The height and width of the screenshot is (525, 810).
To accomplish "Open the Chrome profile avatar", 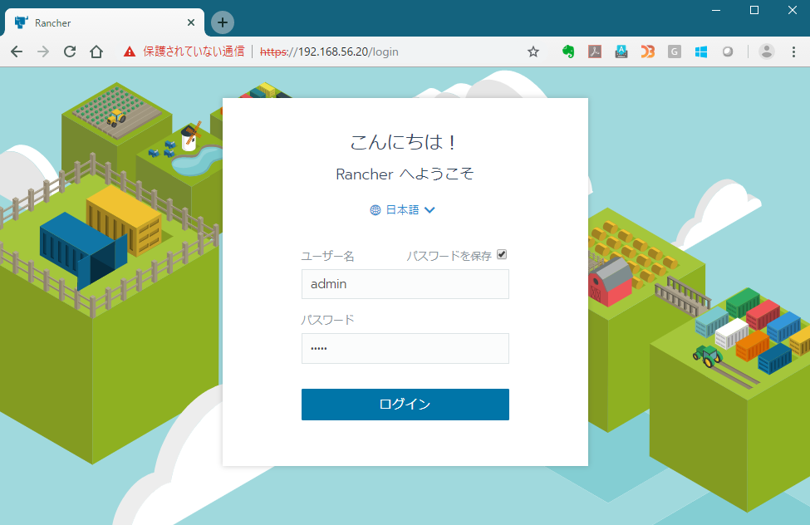I will (x=767, y=52).
